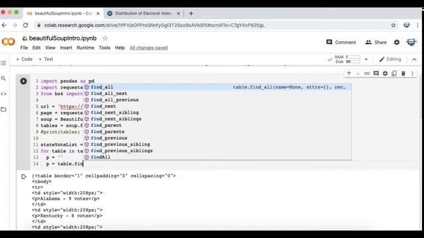Open the new tab plus button
Viewport: 424px width, 238px height.
click(x=191, y=13)
